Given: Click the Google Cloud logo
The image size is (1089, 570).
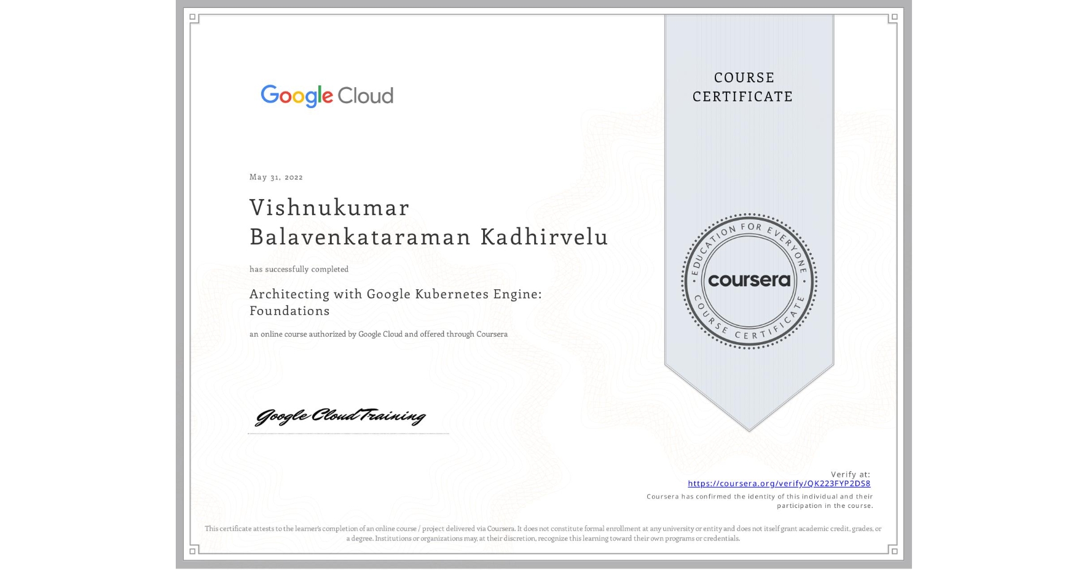Looking at the screenshot, I should click(x=327, y=96).
